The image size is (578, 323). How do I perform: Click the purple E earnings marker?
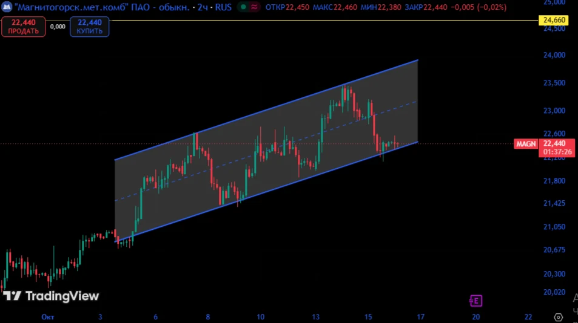(476, 301)
